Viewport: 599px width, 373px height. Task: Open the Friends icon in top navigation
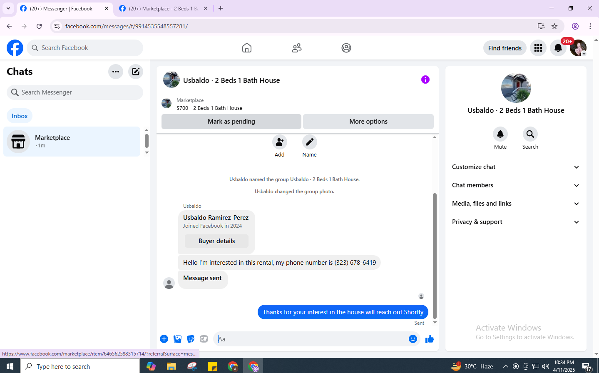click(297, 48)
